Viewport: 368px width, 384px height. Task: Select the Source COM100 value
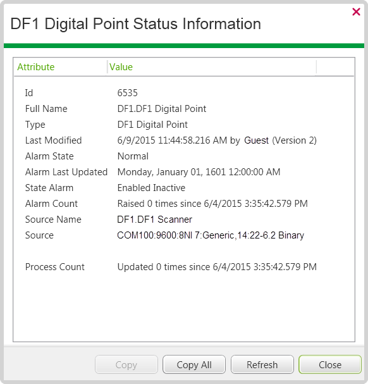[211, 235]
